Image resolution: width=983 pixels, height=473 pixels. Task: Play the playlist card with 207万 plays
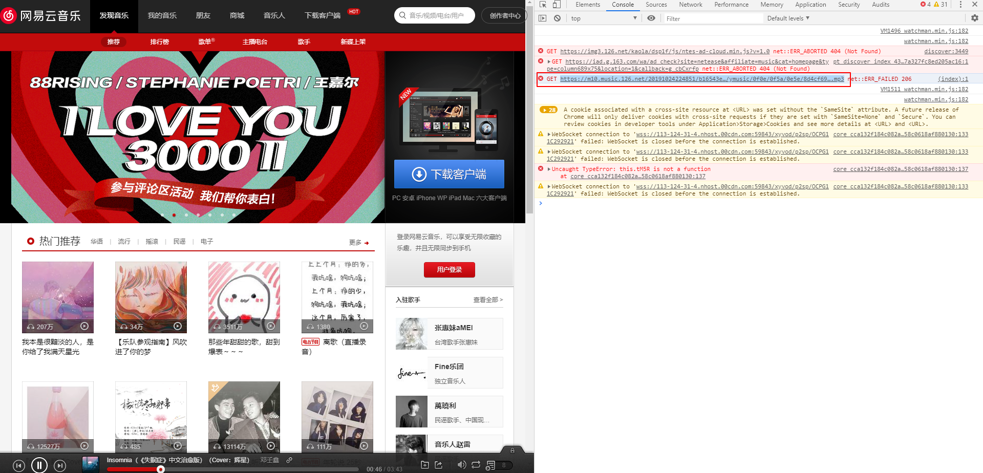[84, 326]
